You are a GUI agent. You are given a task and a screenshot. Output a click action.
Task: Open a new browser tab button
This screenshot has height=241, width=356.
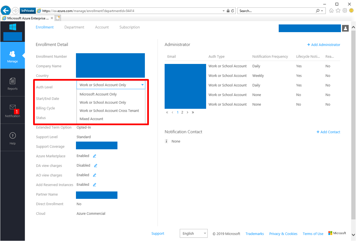(x=58, y=18)
